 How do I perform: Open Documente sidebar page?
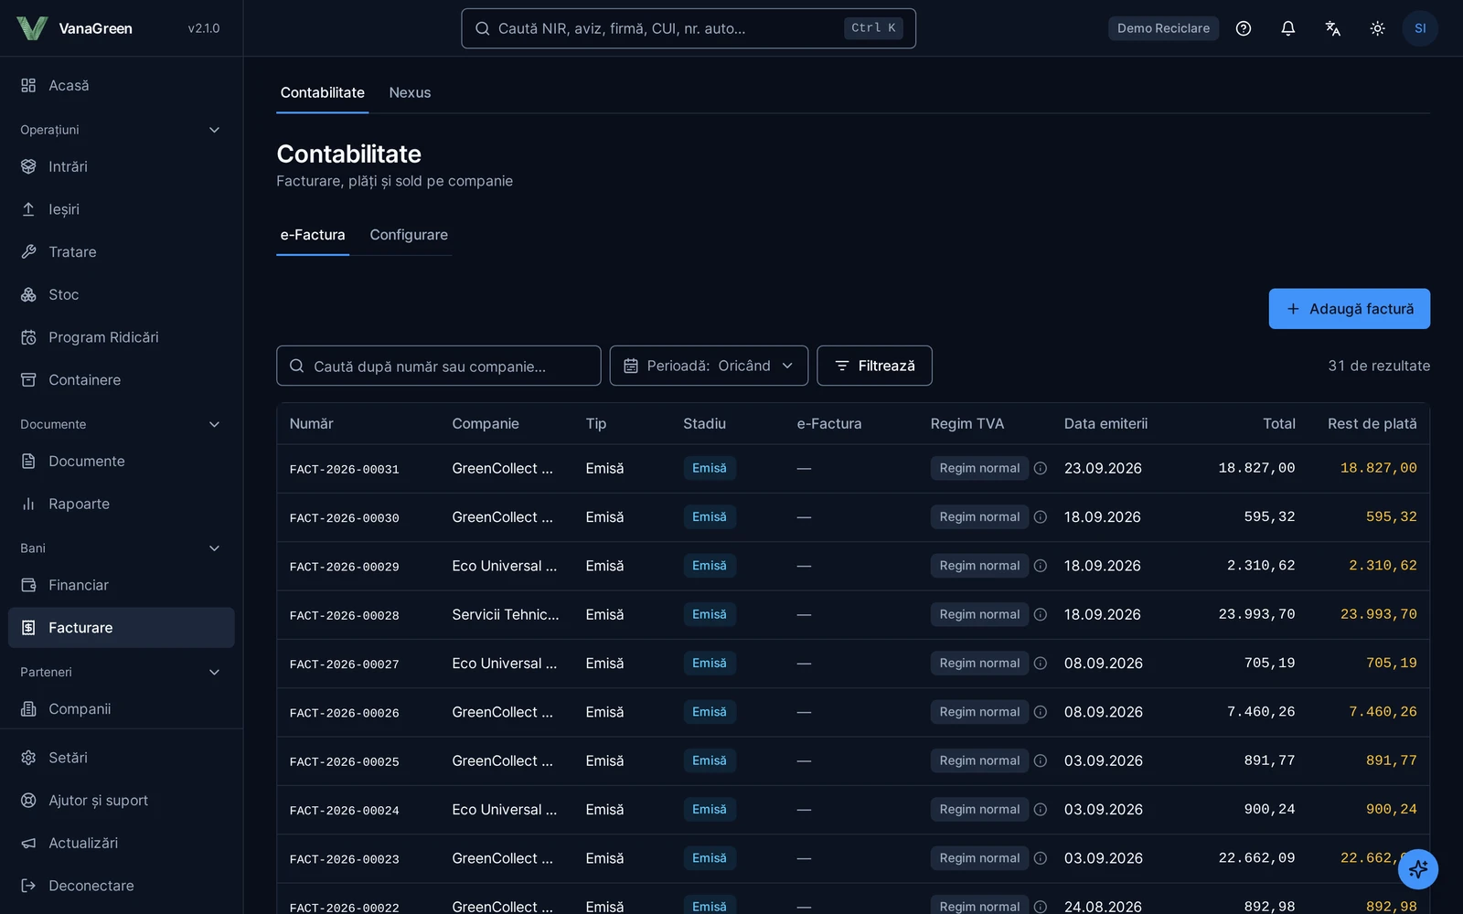coord(122,462)
